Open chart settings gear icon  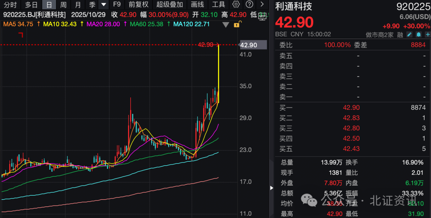pyautogui.click(x=236, y=4)
